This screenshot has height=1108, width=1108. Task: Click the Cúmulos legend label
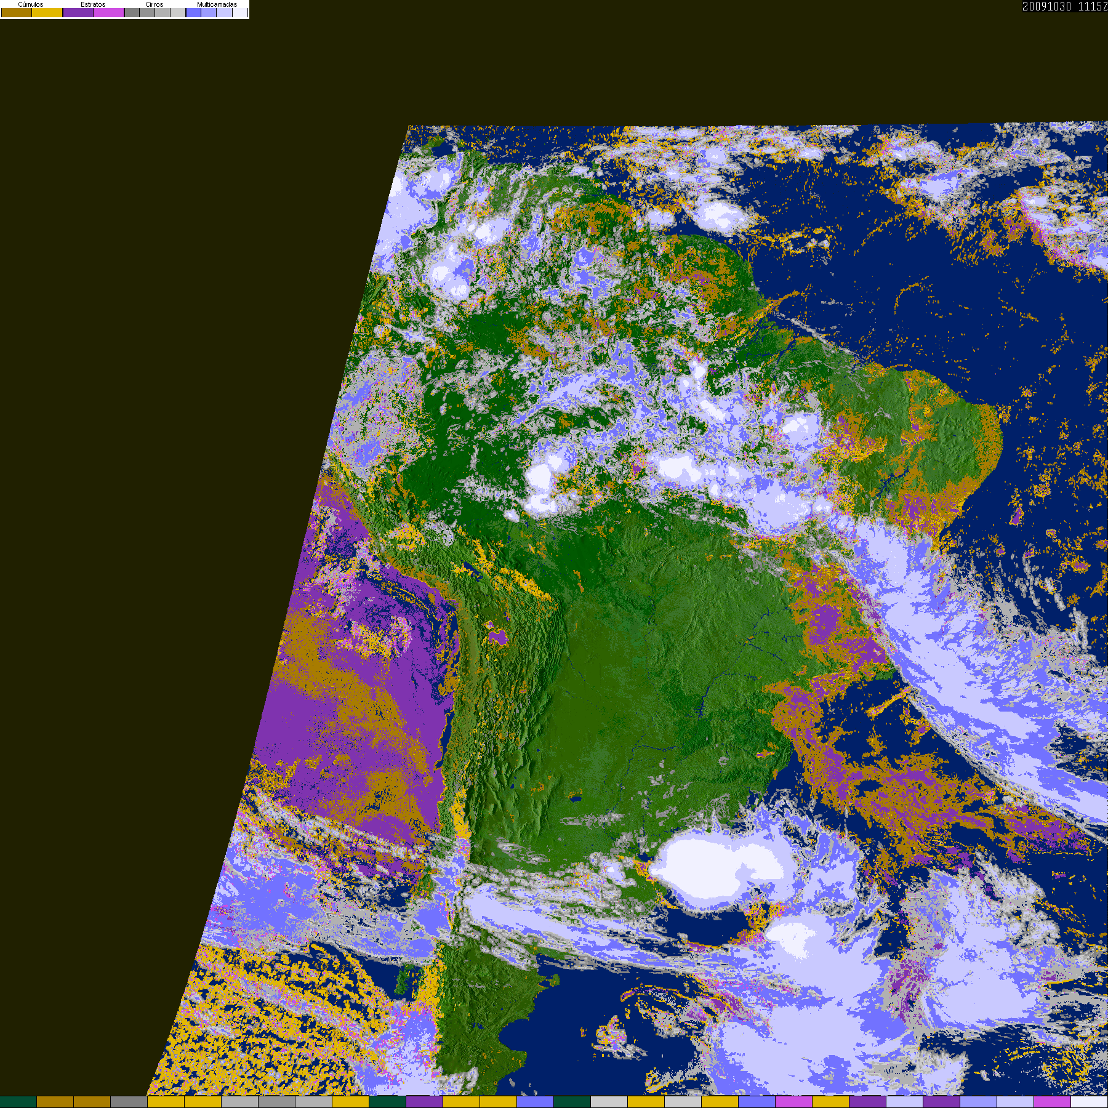pyautogui.click(x=31, y=4)
